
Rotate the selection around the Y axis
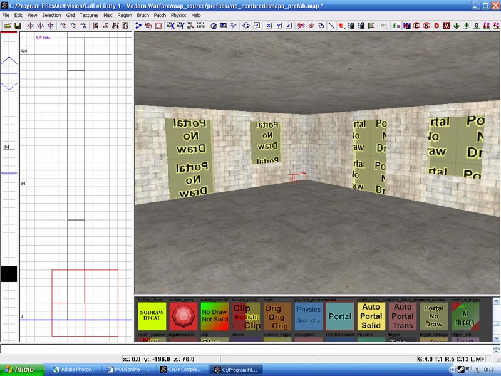(x=73, y=26)
